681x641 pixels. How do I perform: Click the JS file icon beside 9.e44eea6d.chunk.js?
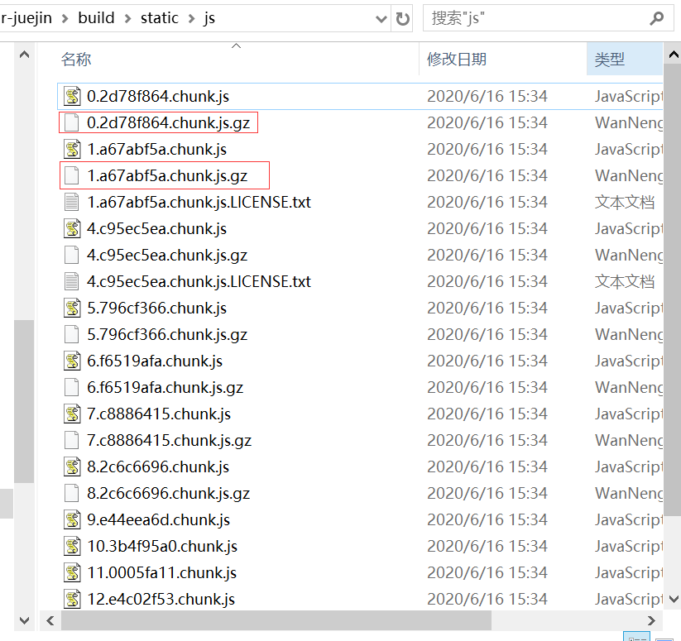coord(72,519)
